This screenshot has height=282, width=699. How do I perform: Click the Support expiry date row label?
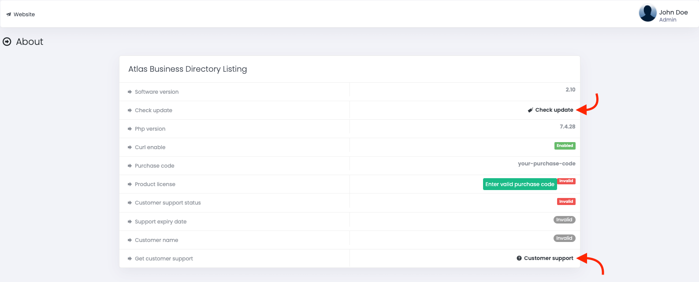pos(160,222)
